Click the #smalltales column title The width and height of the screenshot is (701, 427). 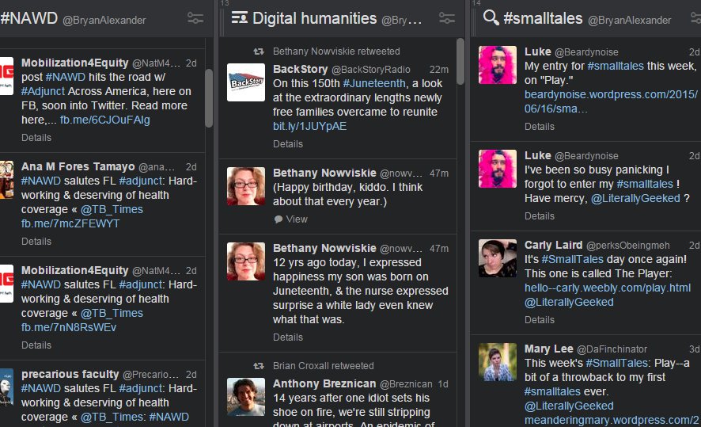(x=543, y=18)
